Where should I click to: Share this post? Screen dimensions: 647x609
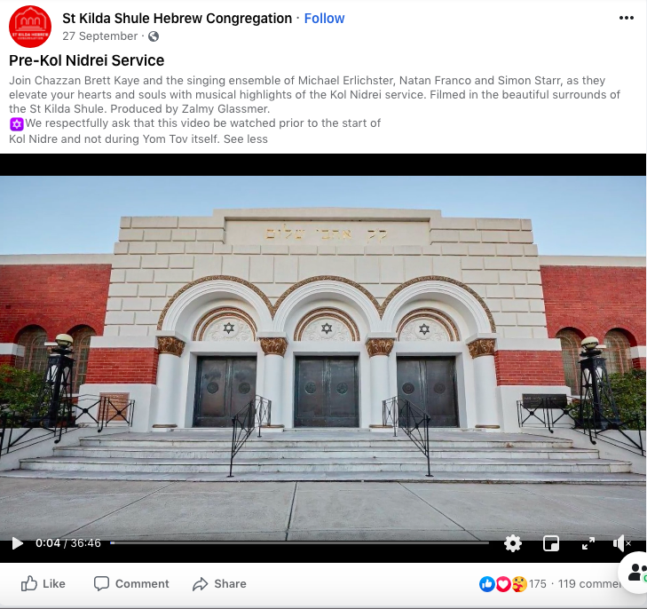tap(219, 583)
